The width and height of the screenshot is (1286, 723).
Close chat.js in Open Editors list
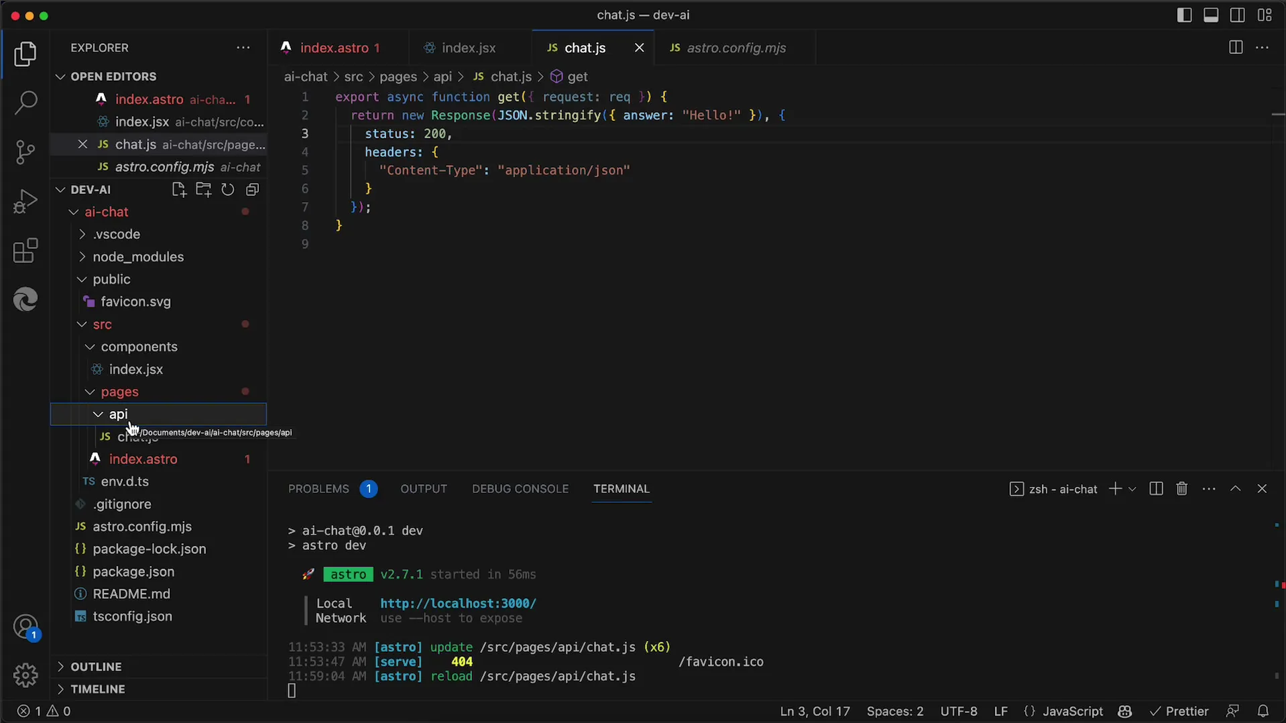(x=82, y=144)
